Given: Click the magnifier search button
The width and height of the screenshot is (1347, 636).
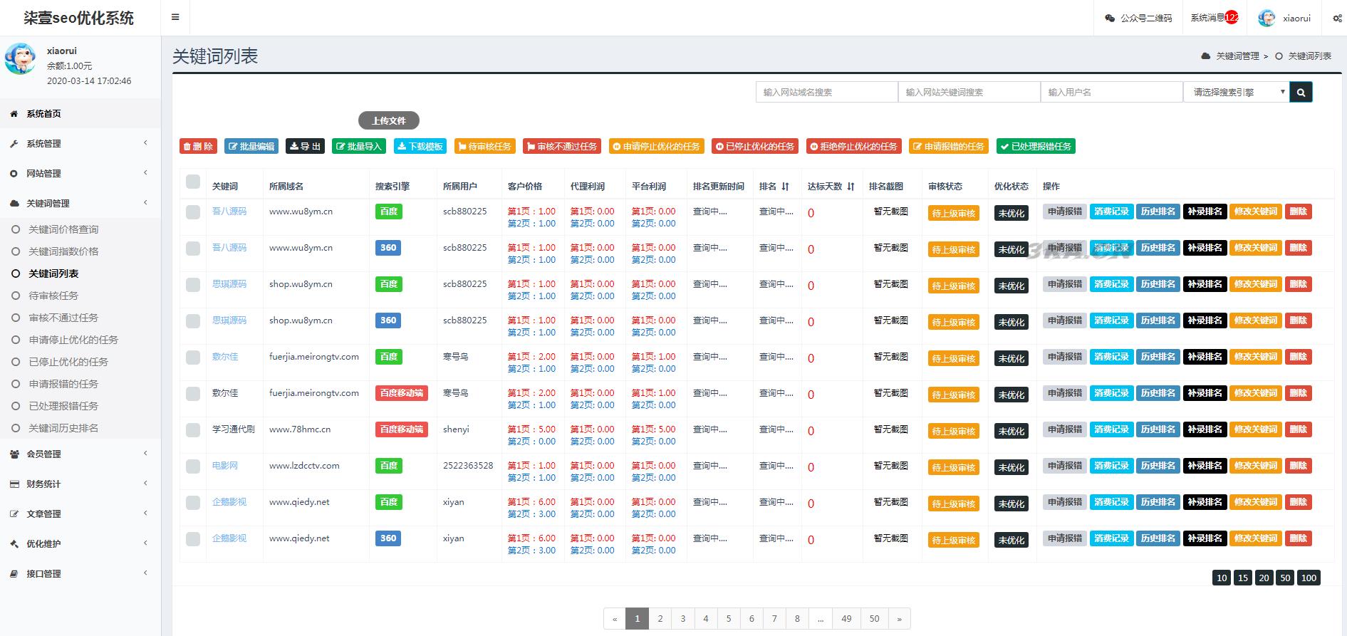Looking at the screenshot, I should click(x=1301, y=92).
